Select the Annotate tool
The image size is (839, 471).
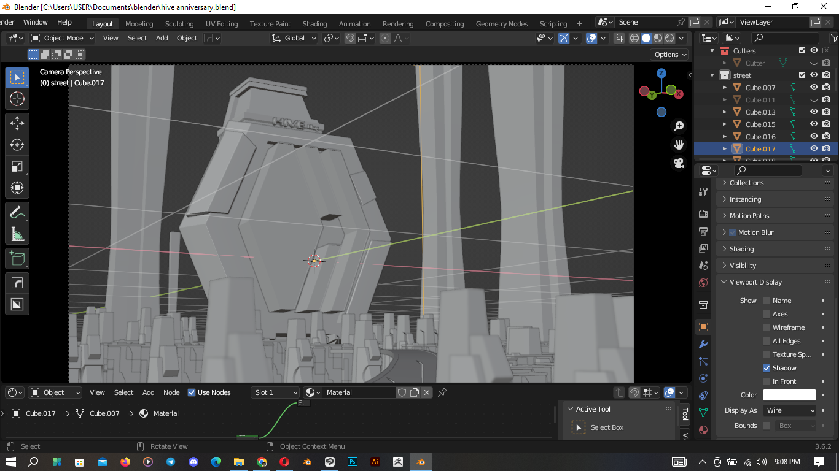(17, 213)
